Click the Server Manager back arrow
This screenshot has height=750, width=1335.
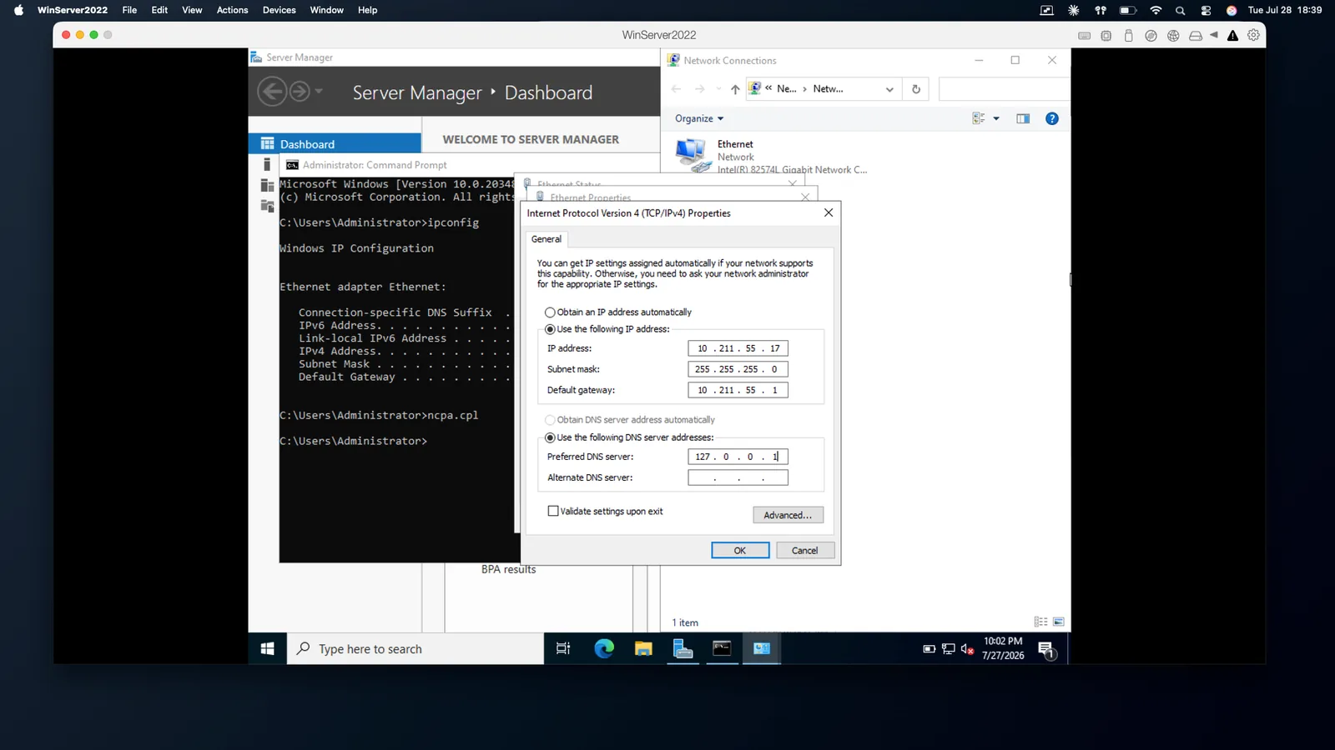tap(272, 92)
